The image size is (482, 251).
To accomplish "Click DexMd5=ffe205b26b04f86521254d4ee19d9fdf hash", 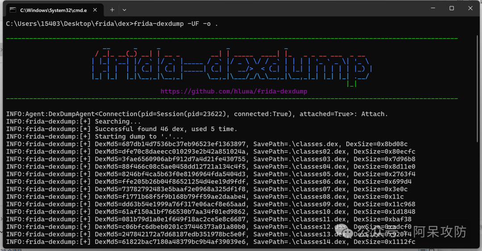I will pos(170,181).
